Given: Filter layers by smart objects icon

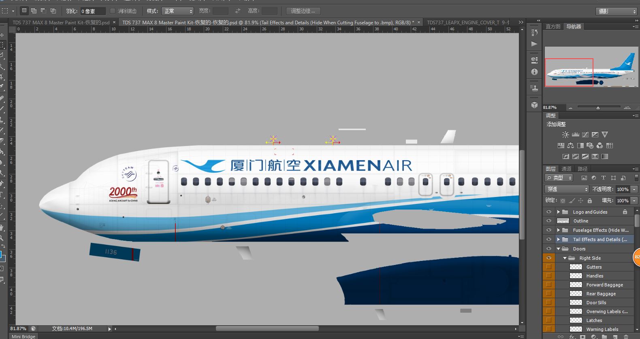Looking at the screenshot, I should point(623,178).
